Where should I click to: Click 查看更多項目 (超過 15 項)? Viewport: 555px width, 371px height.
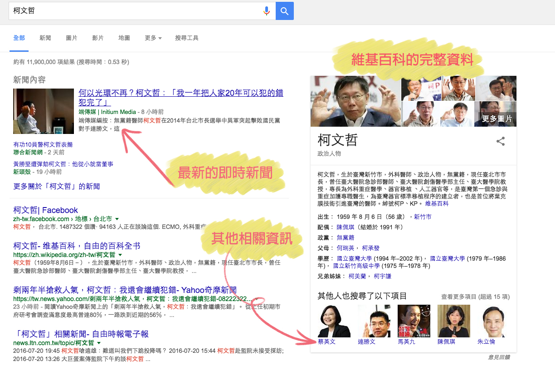[x=475, y=297]
